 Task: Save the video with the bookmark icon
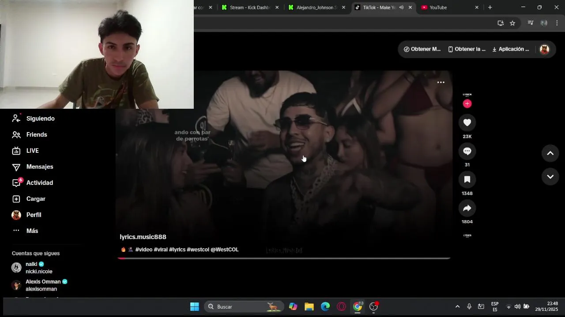click(467, 179)
